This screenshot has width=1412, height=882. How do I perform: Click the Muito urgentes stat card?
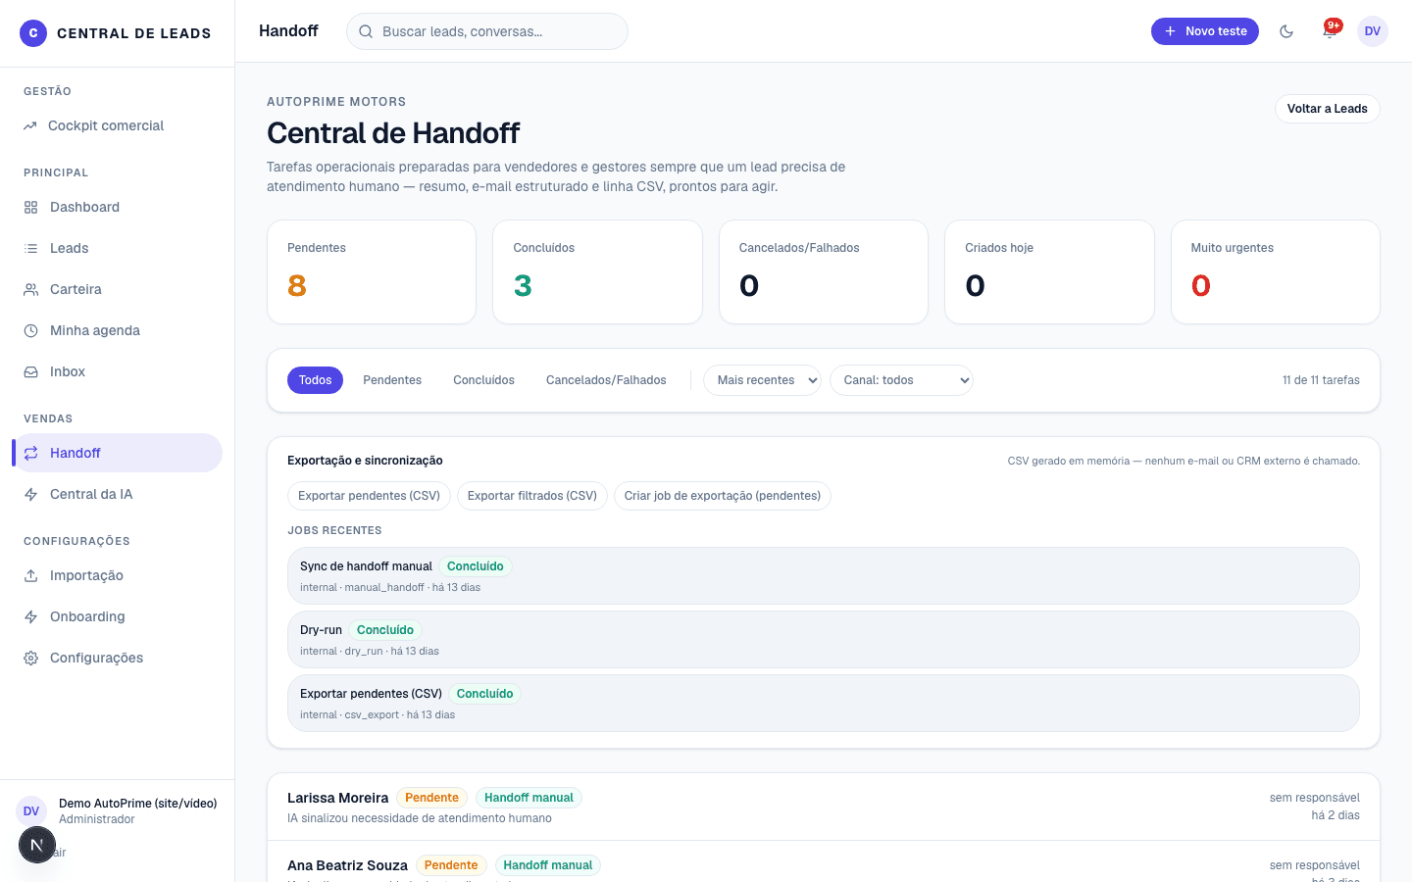(1276, 272)
